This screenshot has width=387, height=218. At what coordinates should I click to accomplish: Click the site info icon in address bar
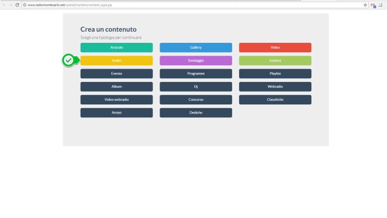pyautogui.click(x=24, y=5)
